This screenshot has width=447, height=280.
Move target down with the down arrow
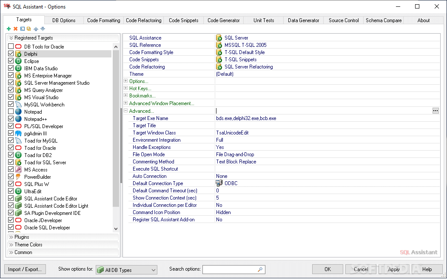43,29
